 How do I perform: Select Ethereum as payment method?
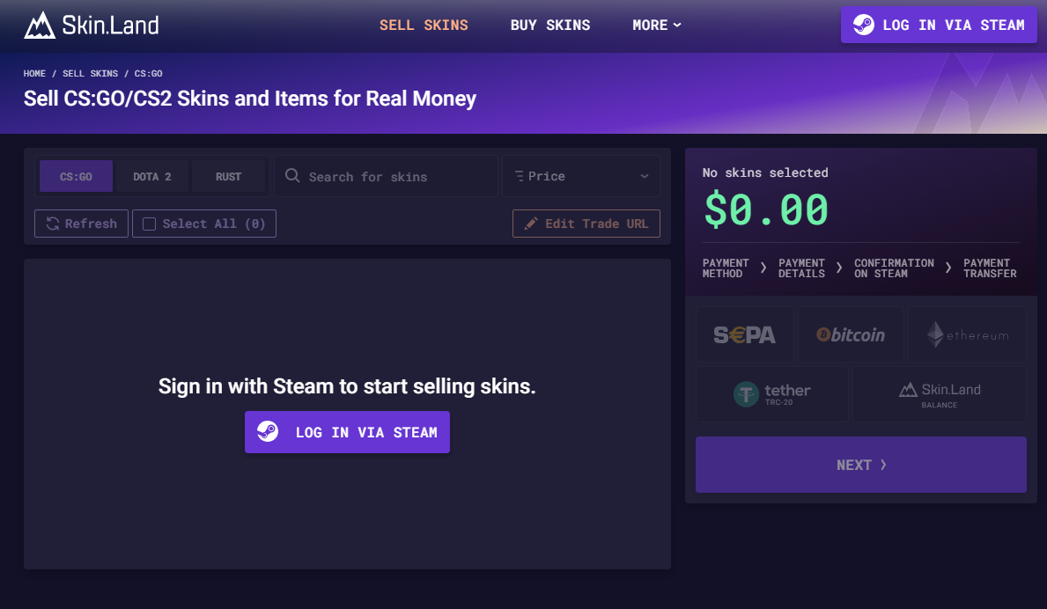click(966, 334)
